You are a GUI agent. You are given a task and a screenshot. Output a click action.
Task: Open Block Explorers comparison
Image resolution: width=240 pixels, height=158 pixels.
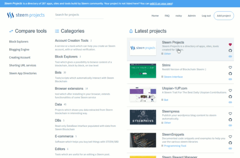pos(19,41)
